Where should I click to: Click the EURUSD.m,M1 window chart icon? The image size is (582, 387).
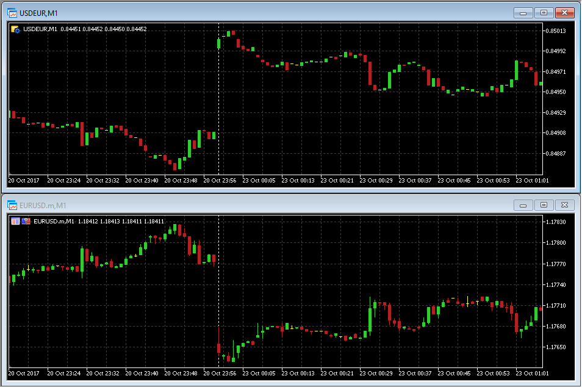click(x=12, y=205)
